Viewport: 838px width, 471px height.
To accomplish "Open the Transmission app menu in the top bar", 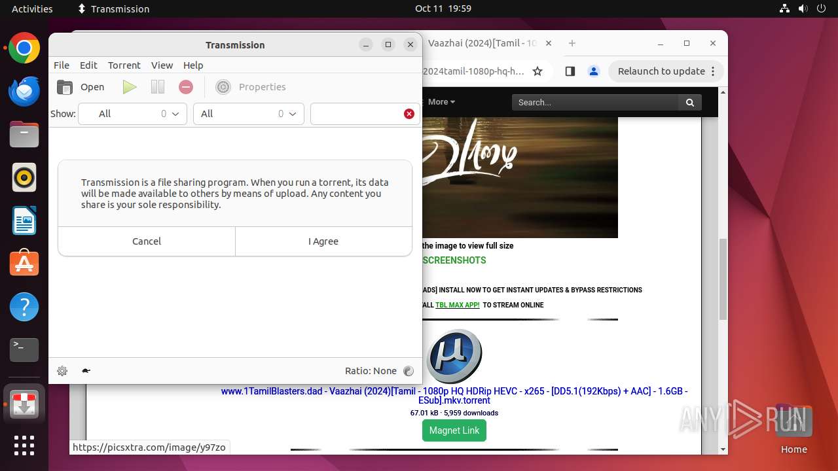I will click(113, 9).
